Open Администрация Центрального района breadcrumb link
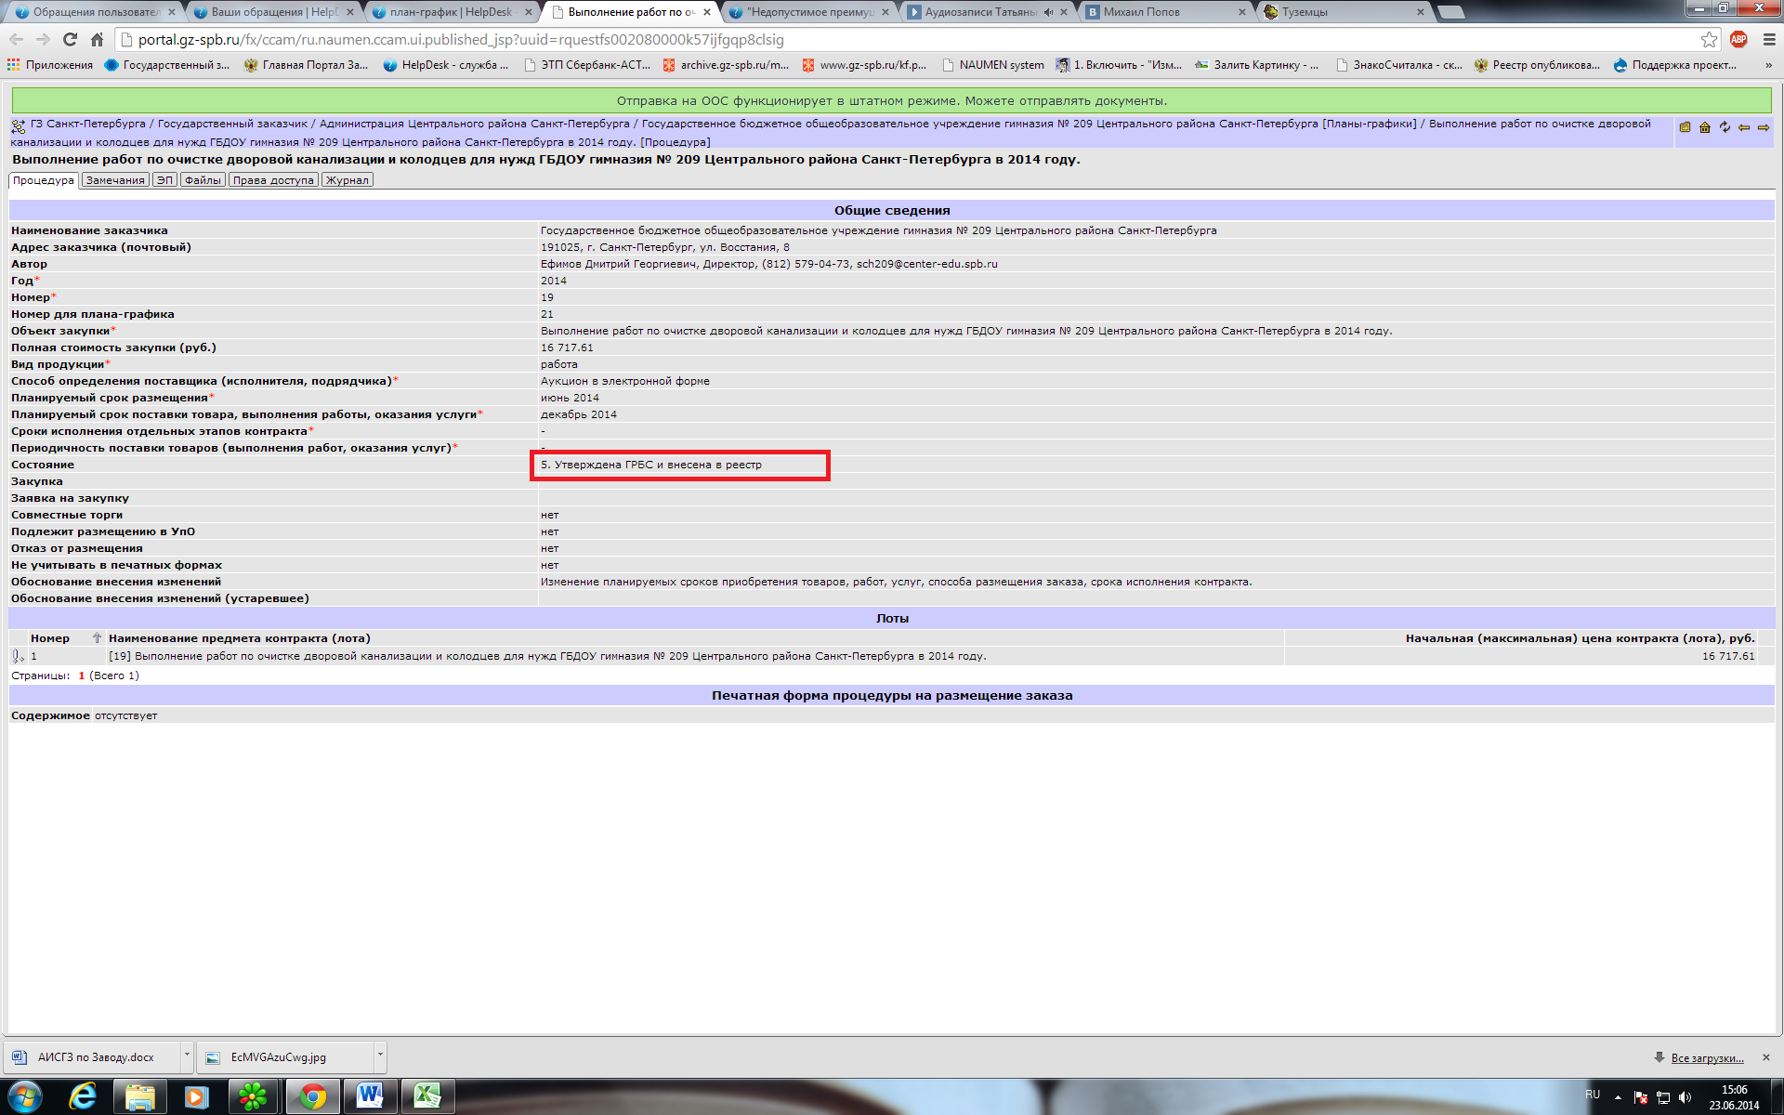Image resolution: width=1784 pixels, height=1115 pixels. tap(474, 124)
